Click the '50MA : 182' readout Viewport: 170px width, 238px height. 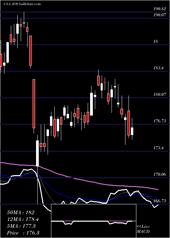pos(21,213)
